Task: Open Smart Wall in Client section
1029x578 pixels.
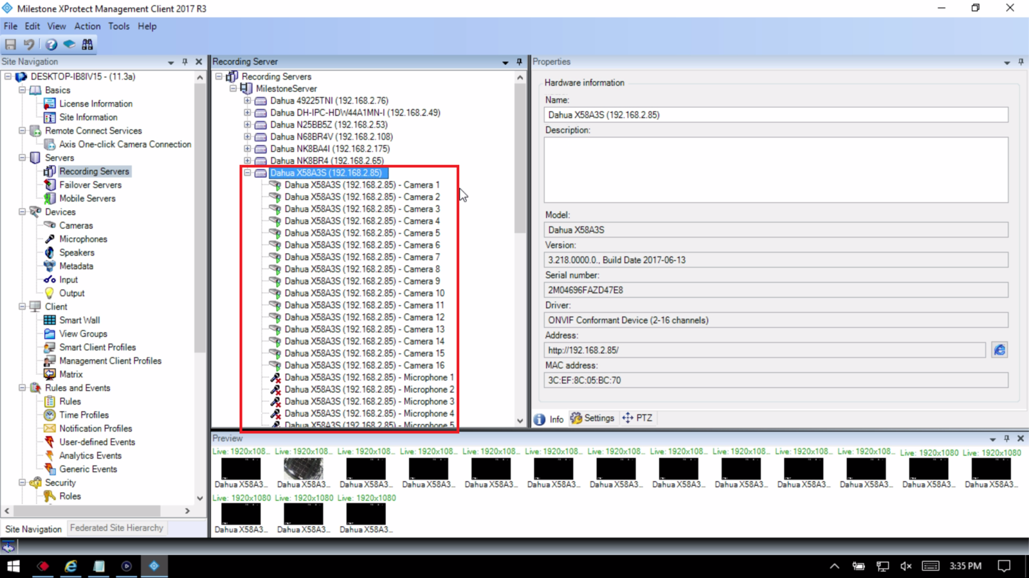Action: click(79, 320)
